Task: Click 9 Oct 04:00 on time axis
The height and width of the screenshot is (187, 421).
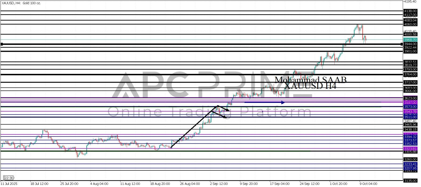Action: 368,184
